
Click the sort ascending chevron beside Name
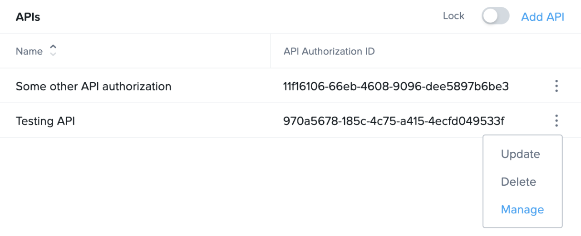pyautogui.click(x=53, y=48)
